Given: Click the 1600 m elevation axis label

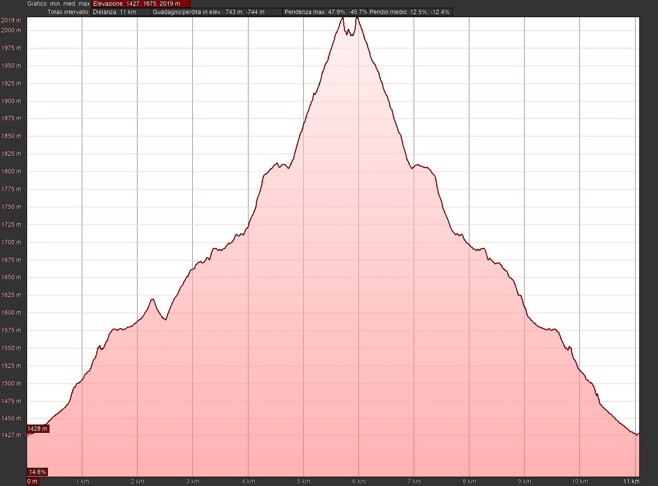Looking at the screenshot, I should coord(11,313).
